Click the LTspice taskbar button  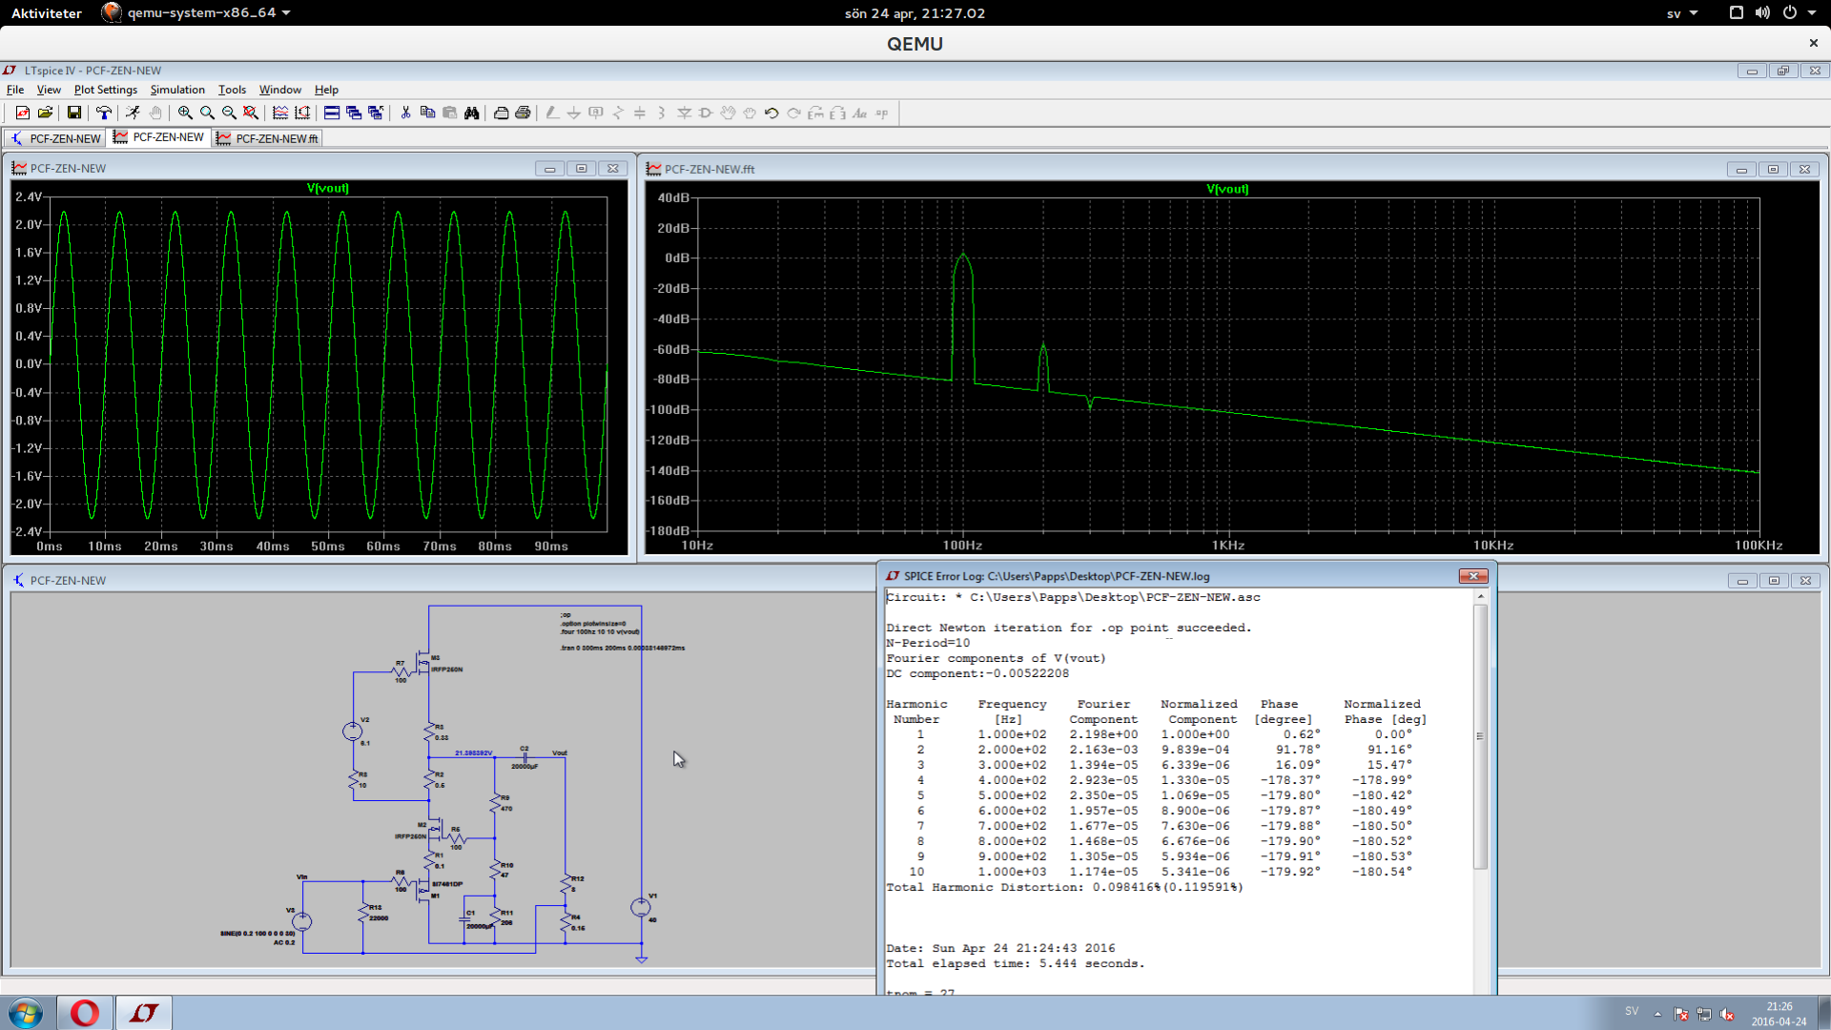[144, 1013]
